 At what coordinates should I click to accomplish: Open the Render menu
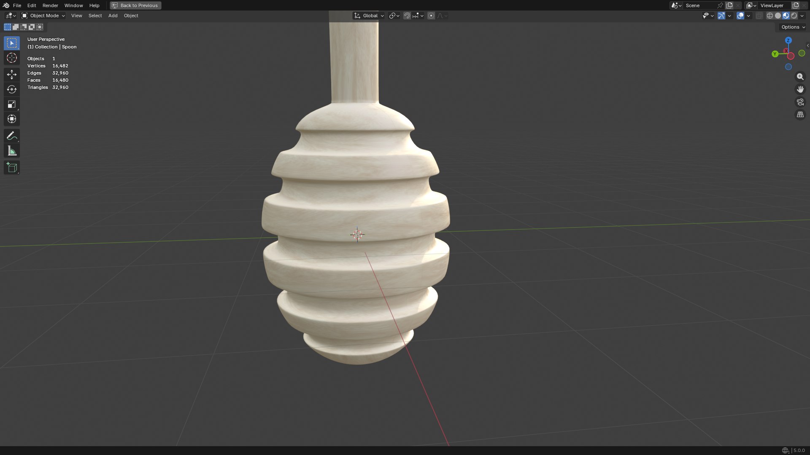point(50,5)
